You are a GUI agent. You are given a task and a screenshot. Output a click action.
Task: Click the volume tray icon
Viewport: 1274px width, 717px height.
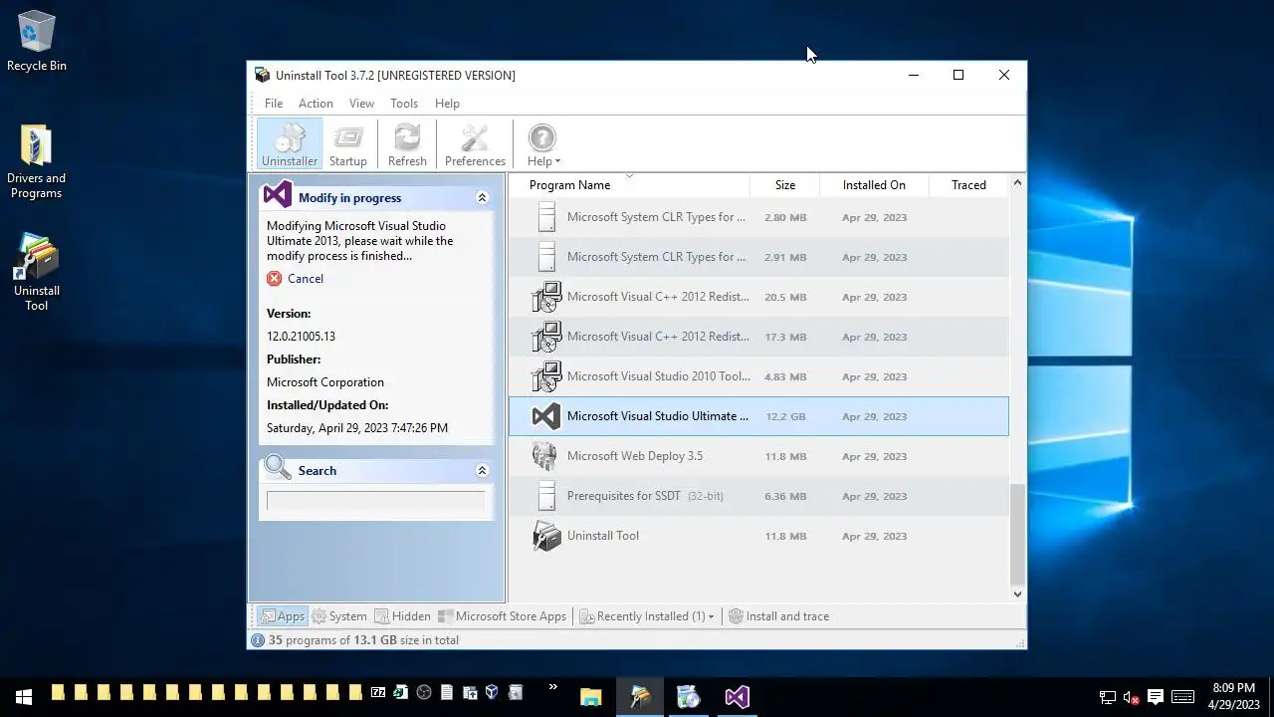1131,697
